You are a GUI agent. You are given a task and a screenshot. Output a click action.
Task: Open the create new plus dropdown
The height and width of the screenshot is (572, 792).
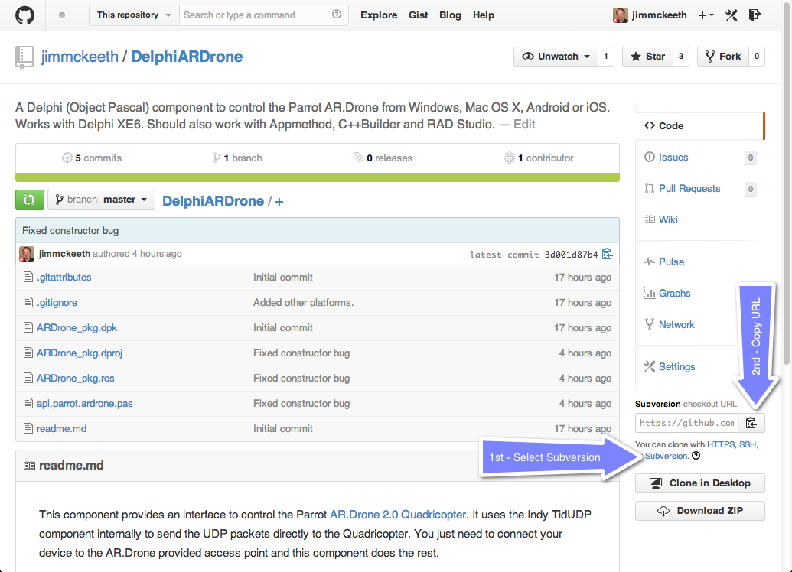706,15
